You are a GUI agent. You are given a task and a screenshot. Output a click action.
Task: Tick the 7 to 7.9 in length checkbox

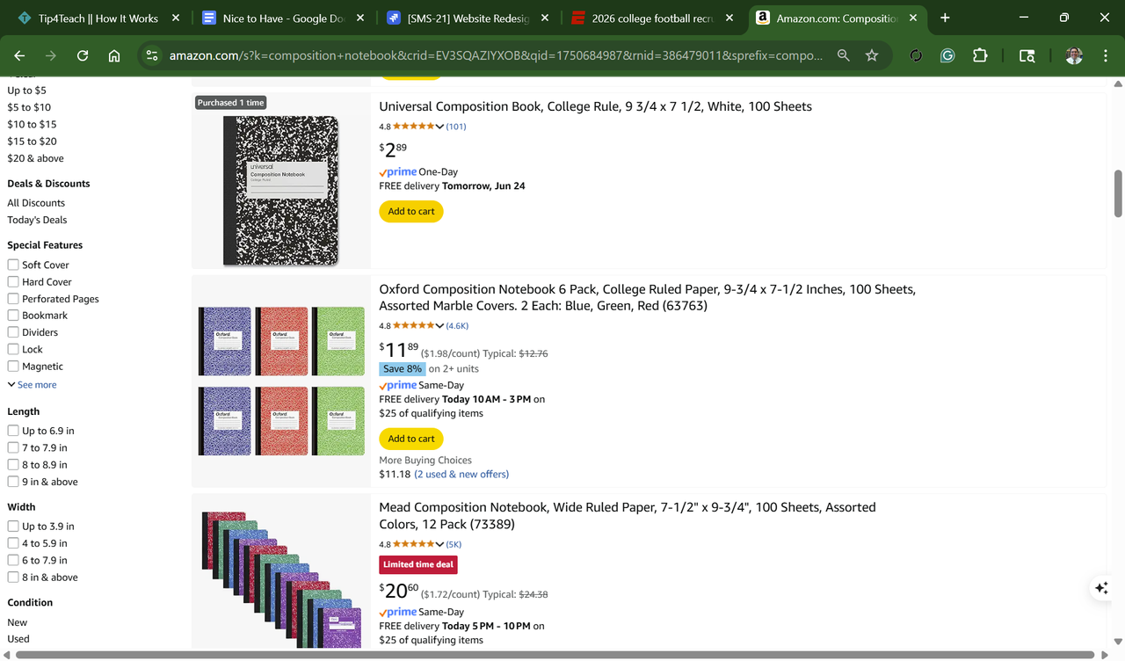pyautogui.click(x=13, y=447)
